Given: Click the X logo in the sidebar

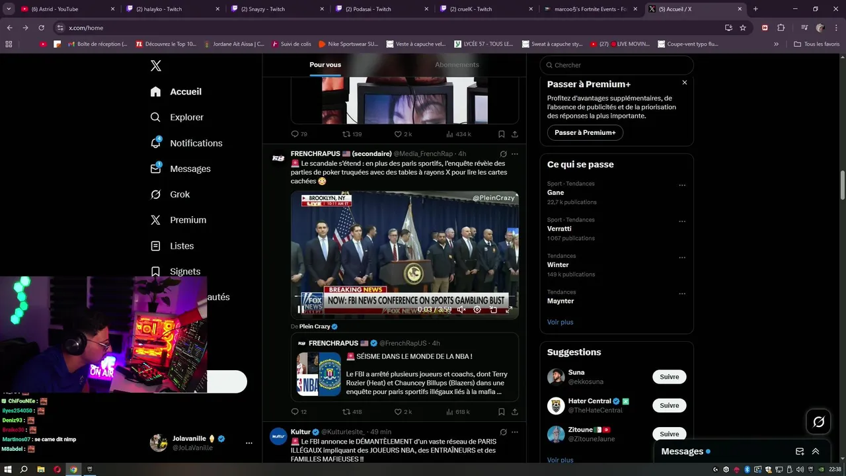Looking at the screenshot, I should click(156, 65).
